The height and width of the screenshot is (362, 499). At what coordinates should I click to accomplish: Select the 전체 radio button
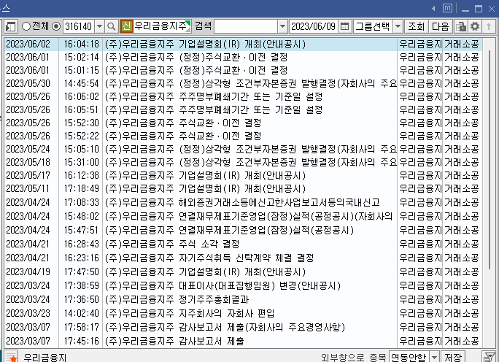[x=26, y=26]
